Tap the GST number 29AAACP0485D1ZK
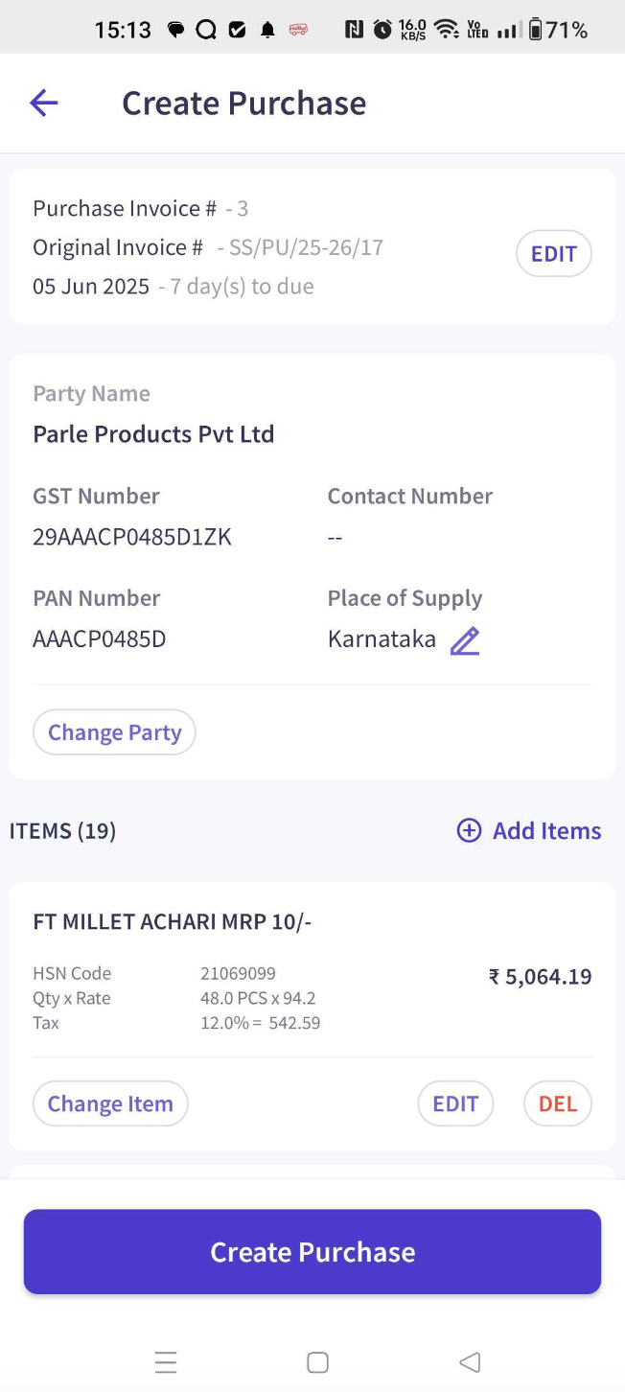625x1392 pixels. tap(132, 537)
